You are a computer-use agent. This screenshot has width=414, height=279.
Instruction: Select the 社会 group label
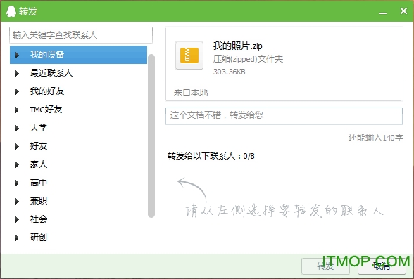point(39,219)
